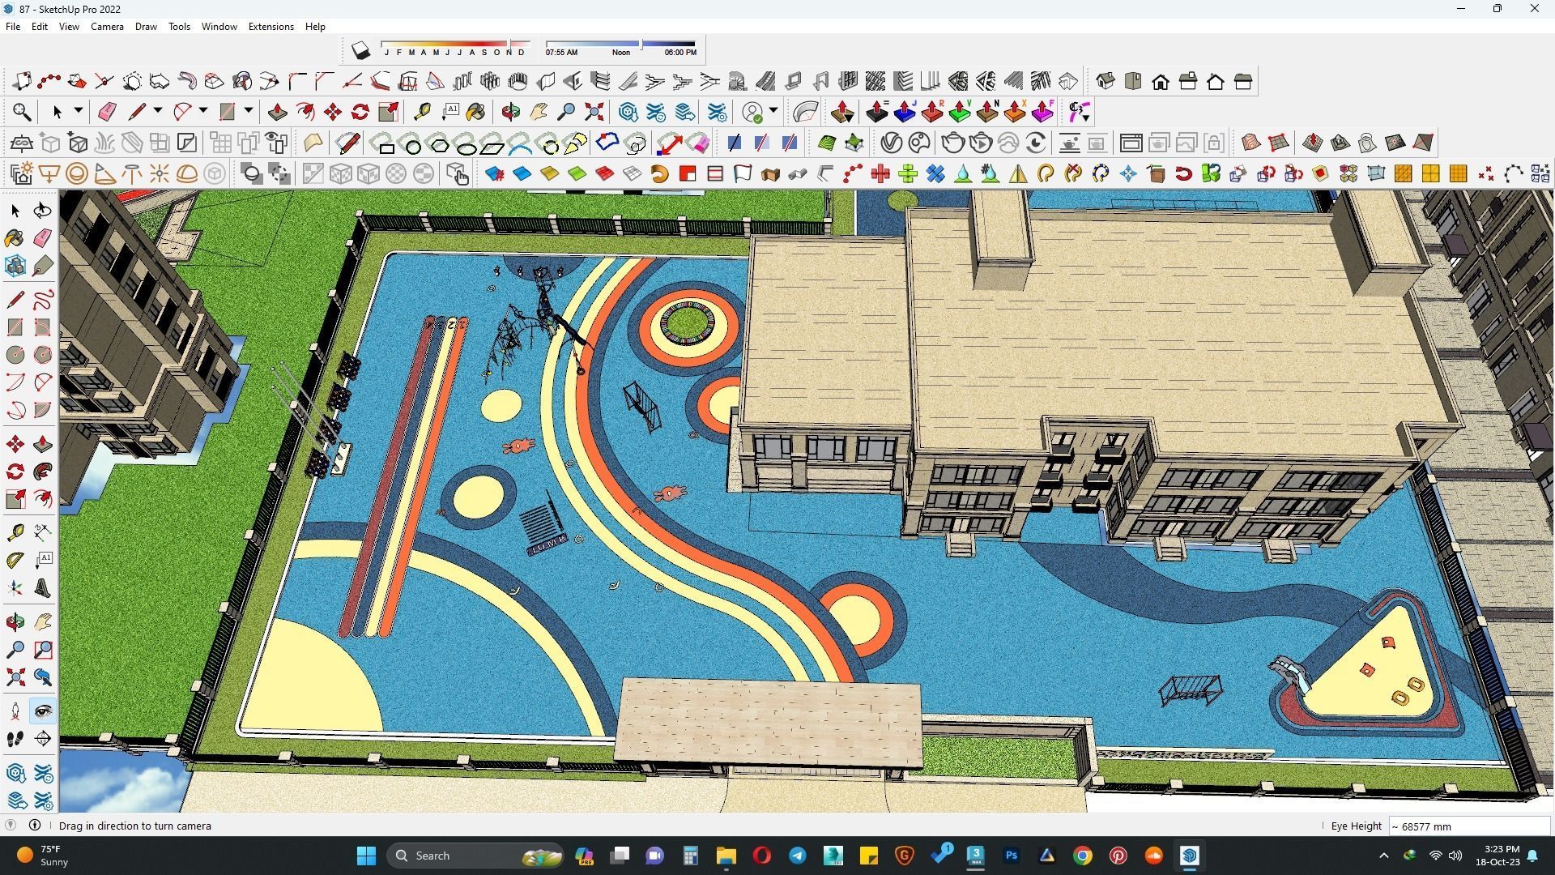Open the Draw menu
This screenshot has height=875, width=1555.
[x=146, y=26]
